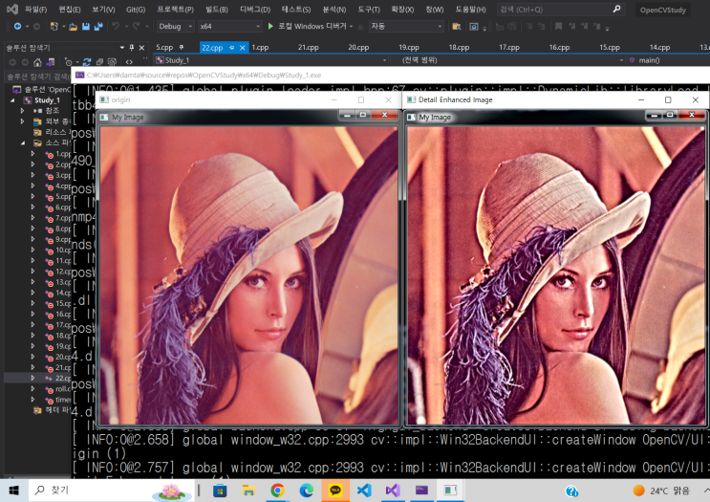Click the Redo icon in toolbar
Viewport: 710px width, 502px height.
pos(136,26)
